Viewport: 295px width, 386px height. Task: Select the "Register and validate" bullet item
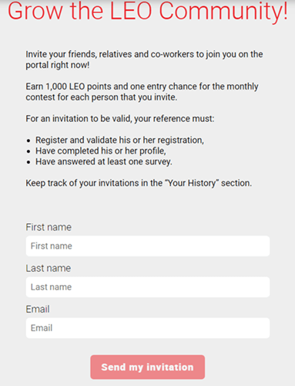pyautogui.click(x=119, y=140)
